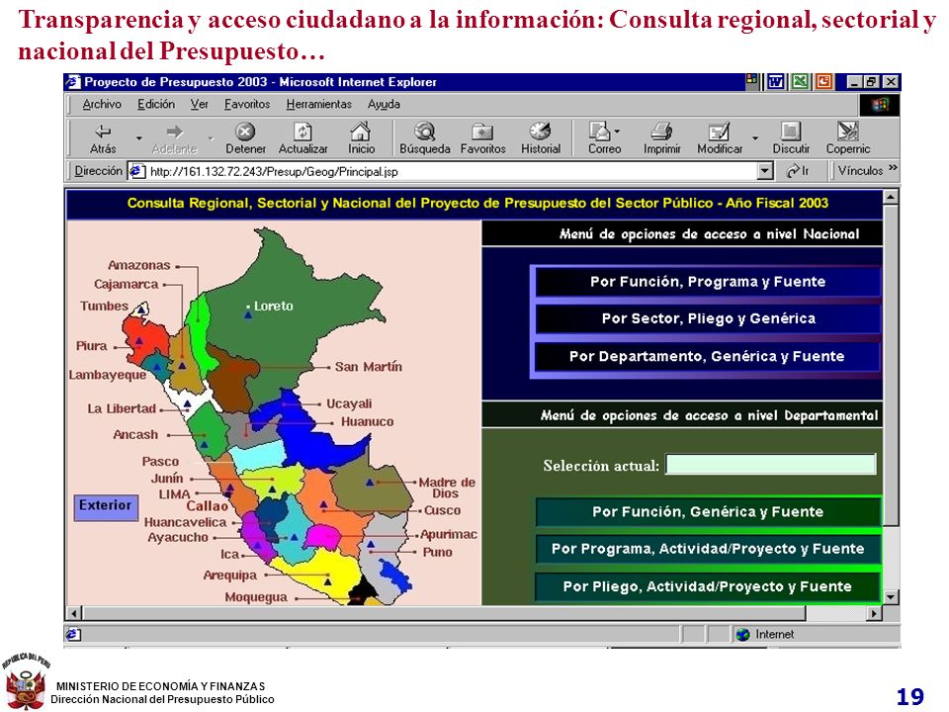
Task: Stop loading with the Detener icon
Action: point(245,131)
